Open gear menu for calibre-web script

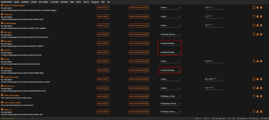(x=2, y=14)
